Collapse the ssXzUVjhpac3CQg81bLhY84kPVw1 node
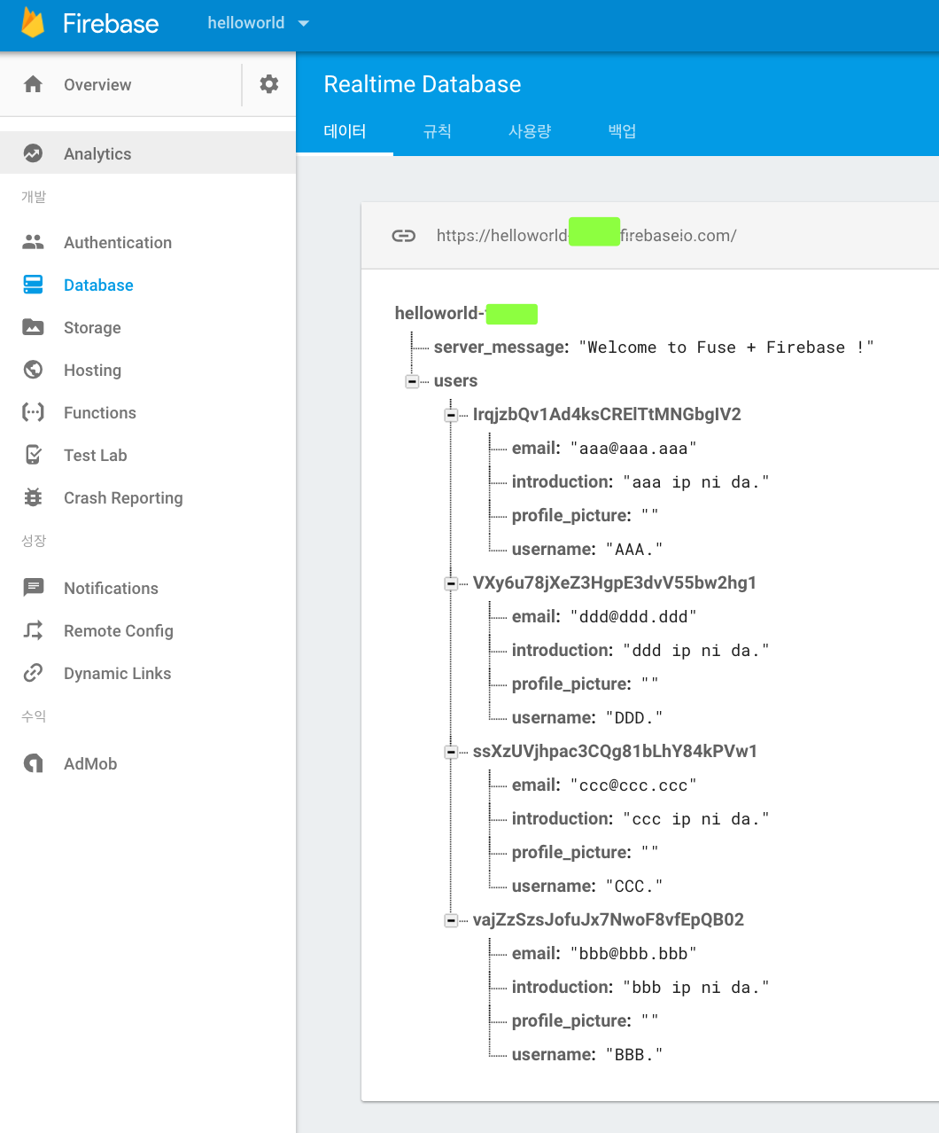Image resolution: width=939 pixels, height=1133 pixels. 451,752
